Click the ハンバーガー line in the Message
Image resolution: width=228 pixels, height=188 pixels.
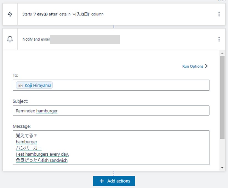point(29,148)
